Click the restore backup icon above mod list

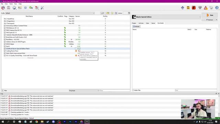coord(112,13)
